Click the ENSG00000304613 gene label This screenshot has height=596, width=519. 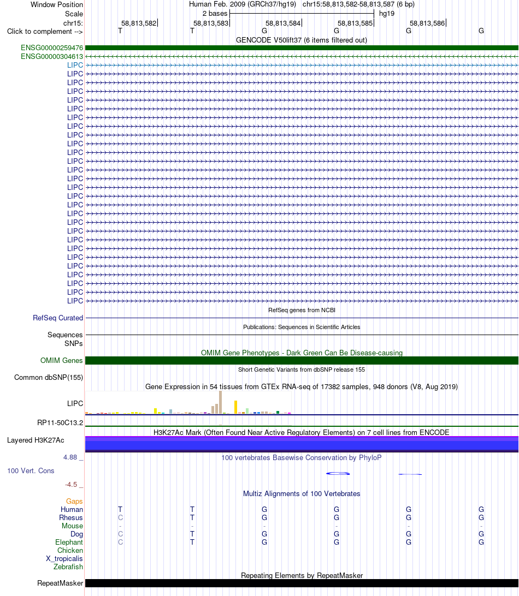tap(52, 57)
